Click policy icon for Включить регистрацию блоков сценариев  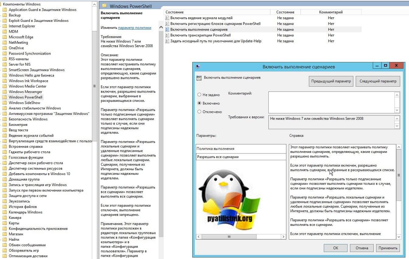(167, 24)
